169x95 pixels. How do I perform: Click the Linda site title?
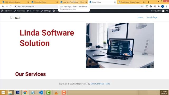click(15, 17)
